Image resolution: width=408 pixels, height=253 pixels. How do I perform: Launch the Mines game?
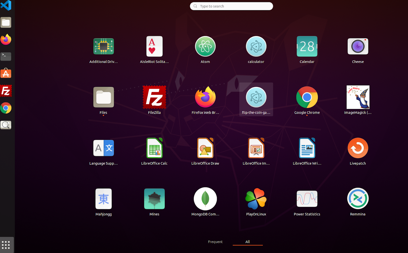point(154,199)
